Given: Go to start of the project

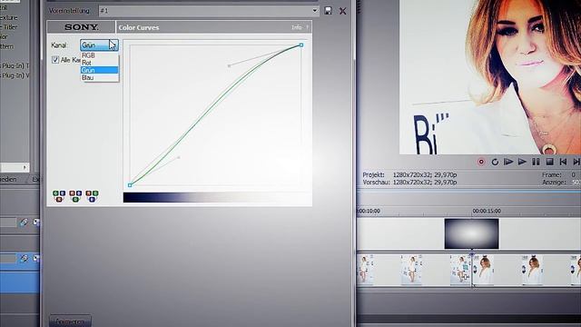Looking at the screenshot, I should pos(563,162).
